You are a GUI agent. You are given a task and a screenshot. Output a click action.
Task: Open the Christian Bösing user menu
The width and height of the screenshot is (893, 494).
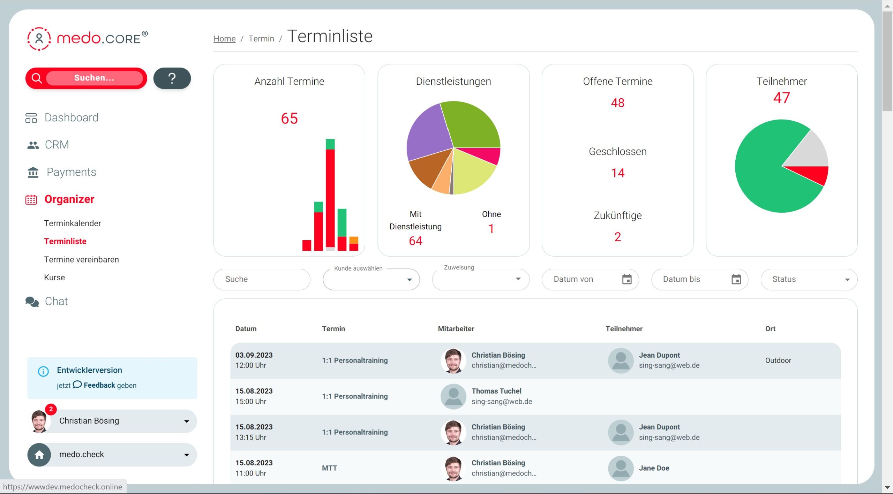pos(186,421)
